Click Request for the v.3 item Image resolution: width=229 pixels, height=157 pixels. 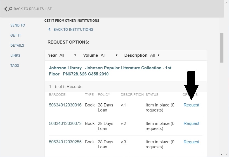click(191, 142)
